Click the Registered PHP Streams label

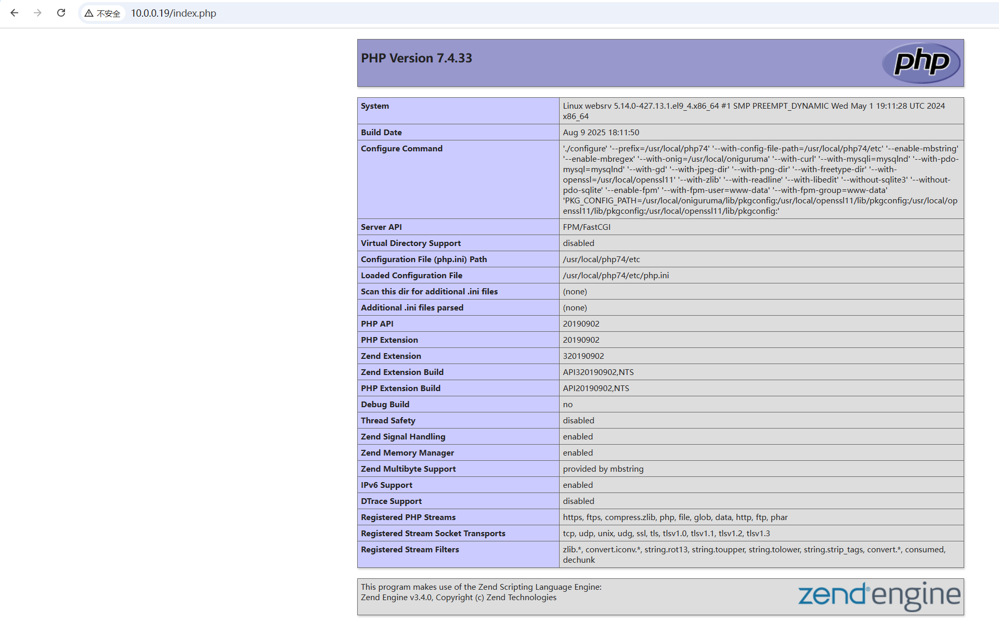click(408, 517)
